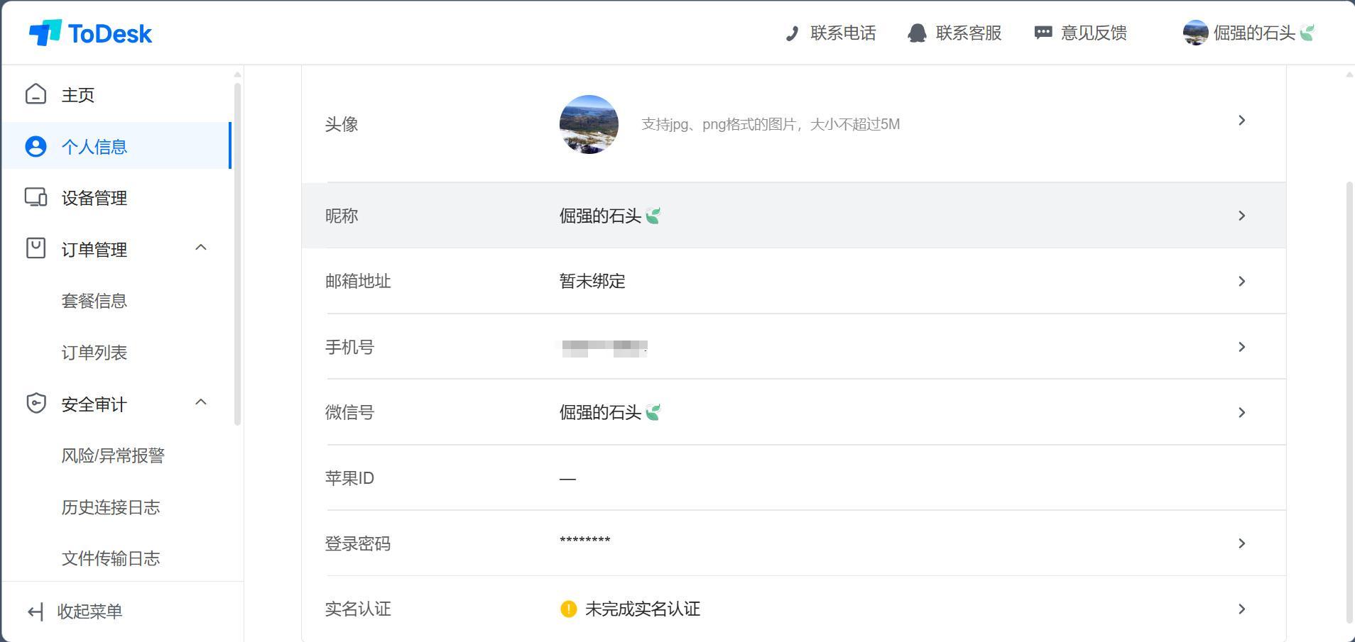Open the 邮箱地址 row arrow
This screenshot has width=1355, height=642.
1241,282
